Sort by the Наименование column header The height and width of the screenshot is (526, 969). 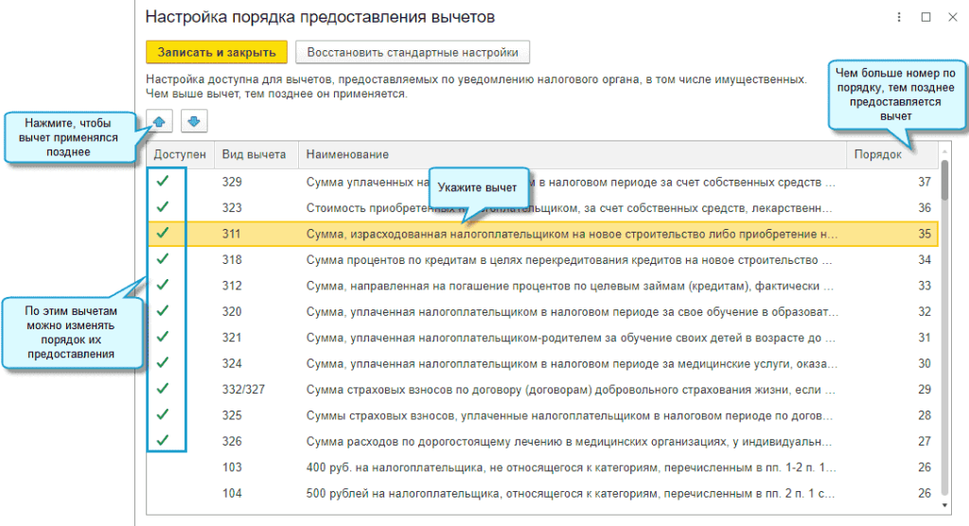coord(573,154)
